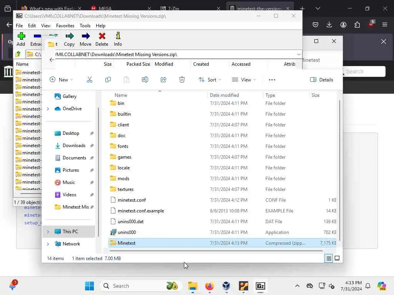Image resolution: width=394 pixels, height=295 pixels.
Task: Show hidden system tray icons
Action: 297,286
